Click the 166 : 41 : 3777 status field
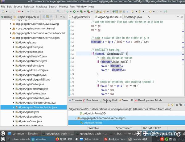 tap(152, 128)
